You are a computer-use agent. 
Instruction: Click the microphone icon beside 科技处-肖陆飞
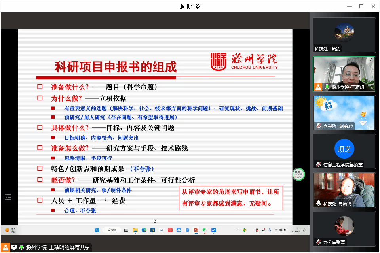pos(318,203)
